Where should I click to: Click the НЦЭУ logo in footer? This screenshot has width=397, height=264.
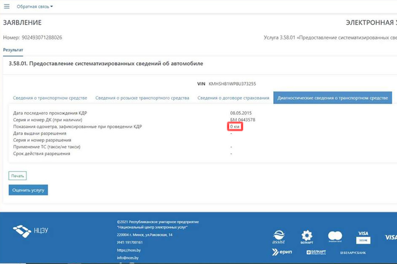pos(30,231)
